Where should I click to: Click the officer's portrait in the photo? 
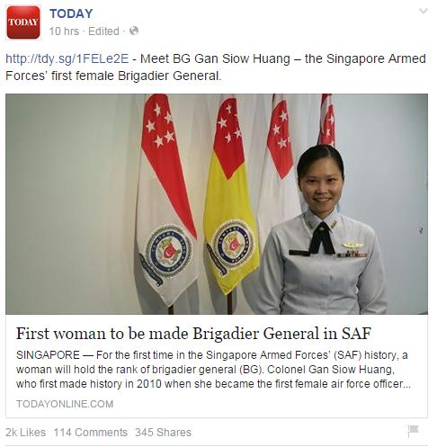click(x=322, y=229)
